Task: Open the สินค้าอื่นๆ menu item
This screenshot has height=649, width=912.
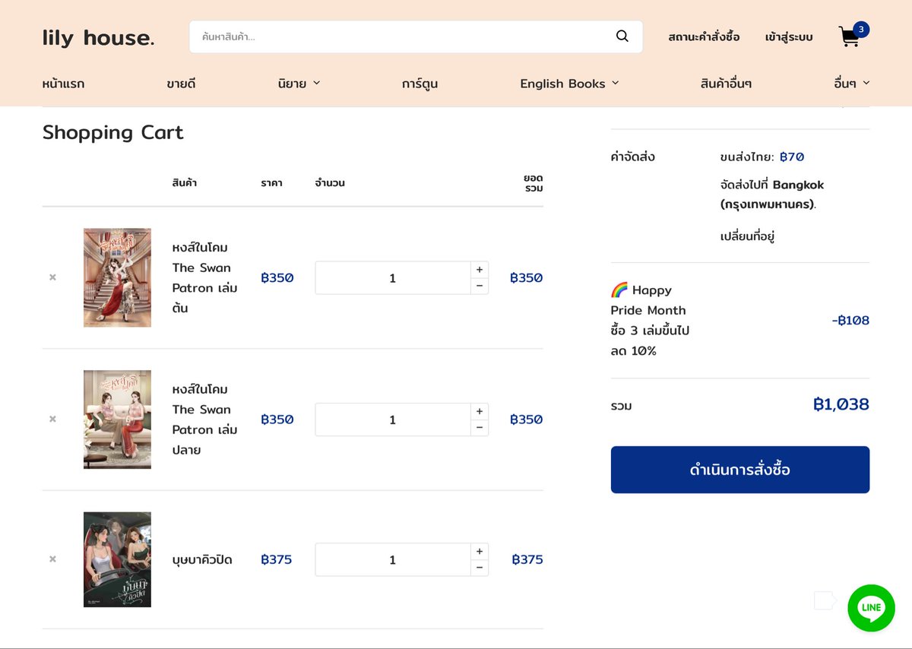Action: (x=726, y=84)
